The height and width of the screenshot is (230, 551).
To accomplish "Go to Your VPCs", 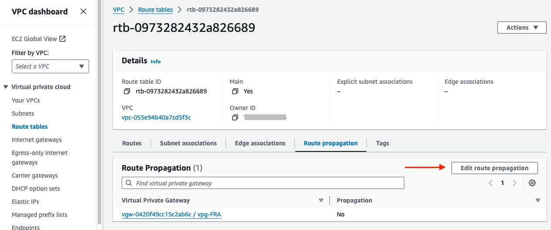I will [x=26, y=100].
